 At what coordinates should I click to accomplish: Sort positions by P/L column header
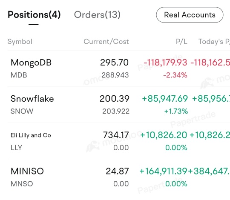point(181,42)
